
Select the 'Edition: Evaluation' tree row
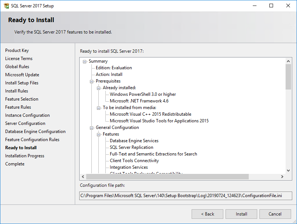point(113,68)
